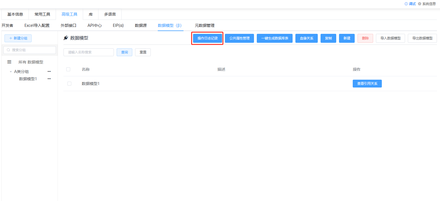Screen dimensions: 440x201
Task: Click the 新建分组 plus button
Action: pos(18,38)
